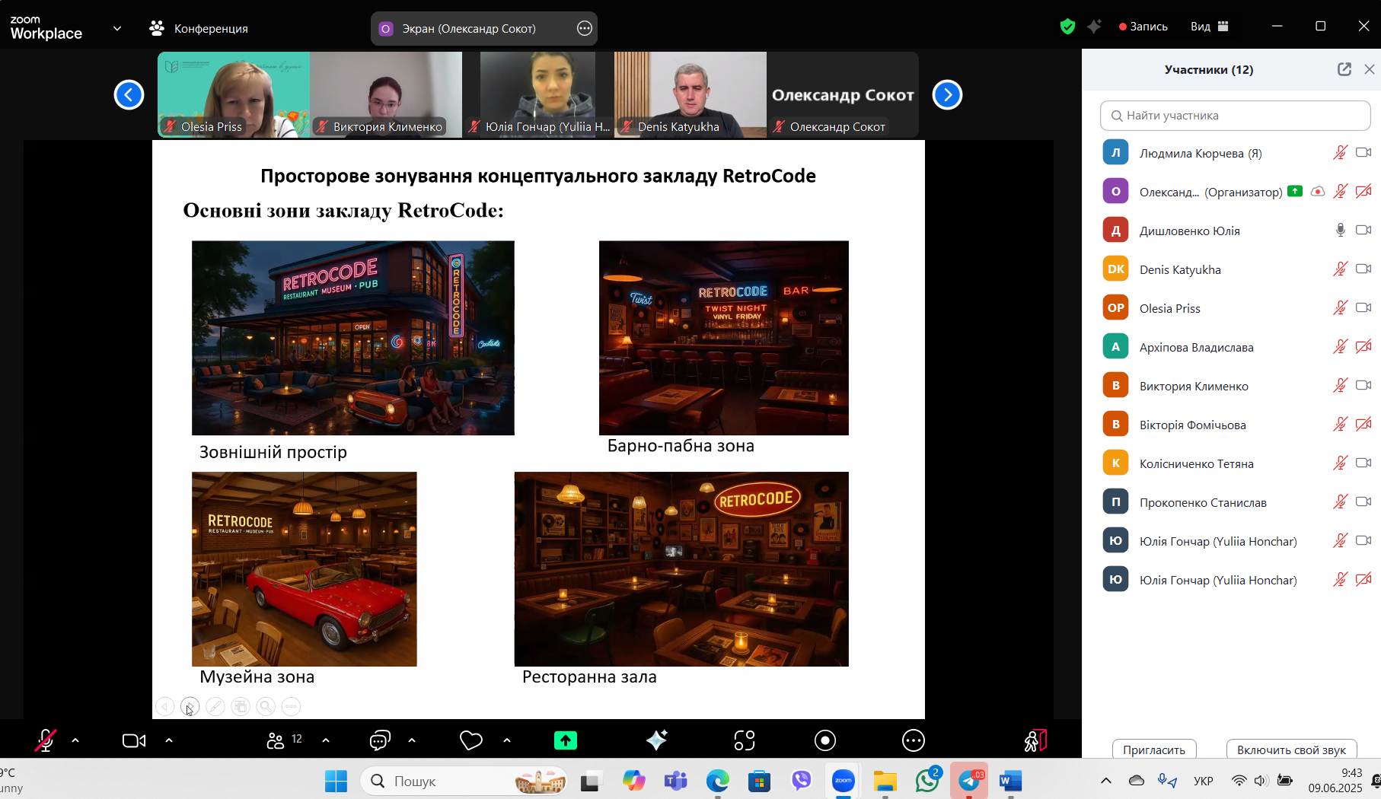Click the leave meeting icon

click(1035, 740)
